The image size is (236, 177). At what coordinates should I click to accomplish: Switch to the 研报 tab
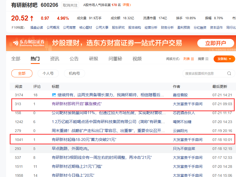click(x=94, y=59)
